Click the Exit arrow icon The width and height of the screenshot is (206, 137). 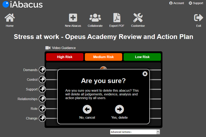click(x=199, y=18)
